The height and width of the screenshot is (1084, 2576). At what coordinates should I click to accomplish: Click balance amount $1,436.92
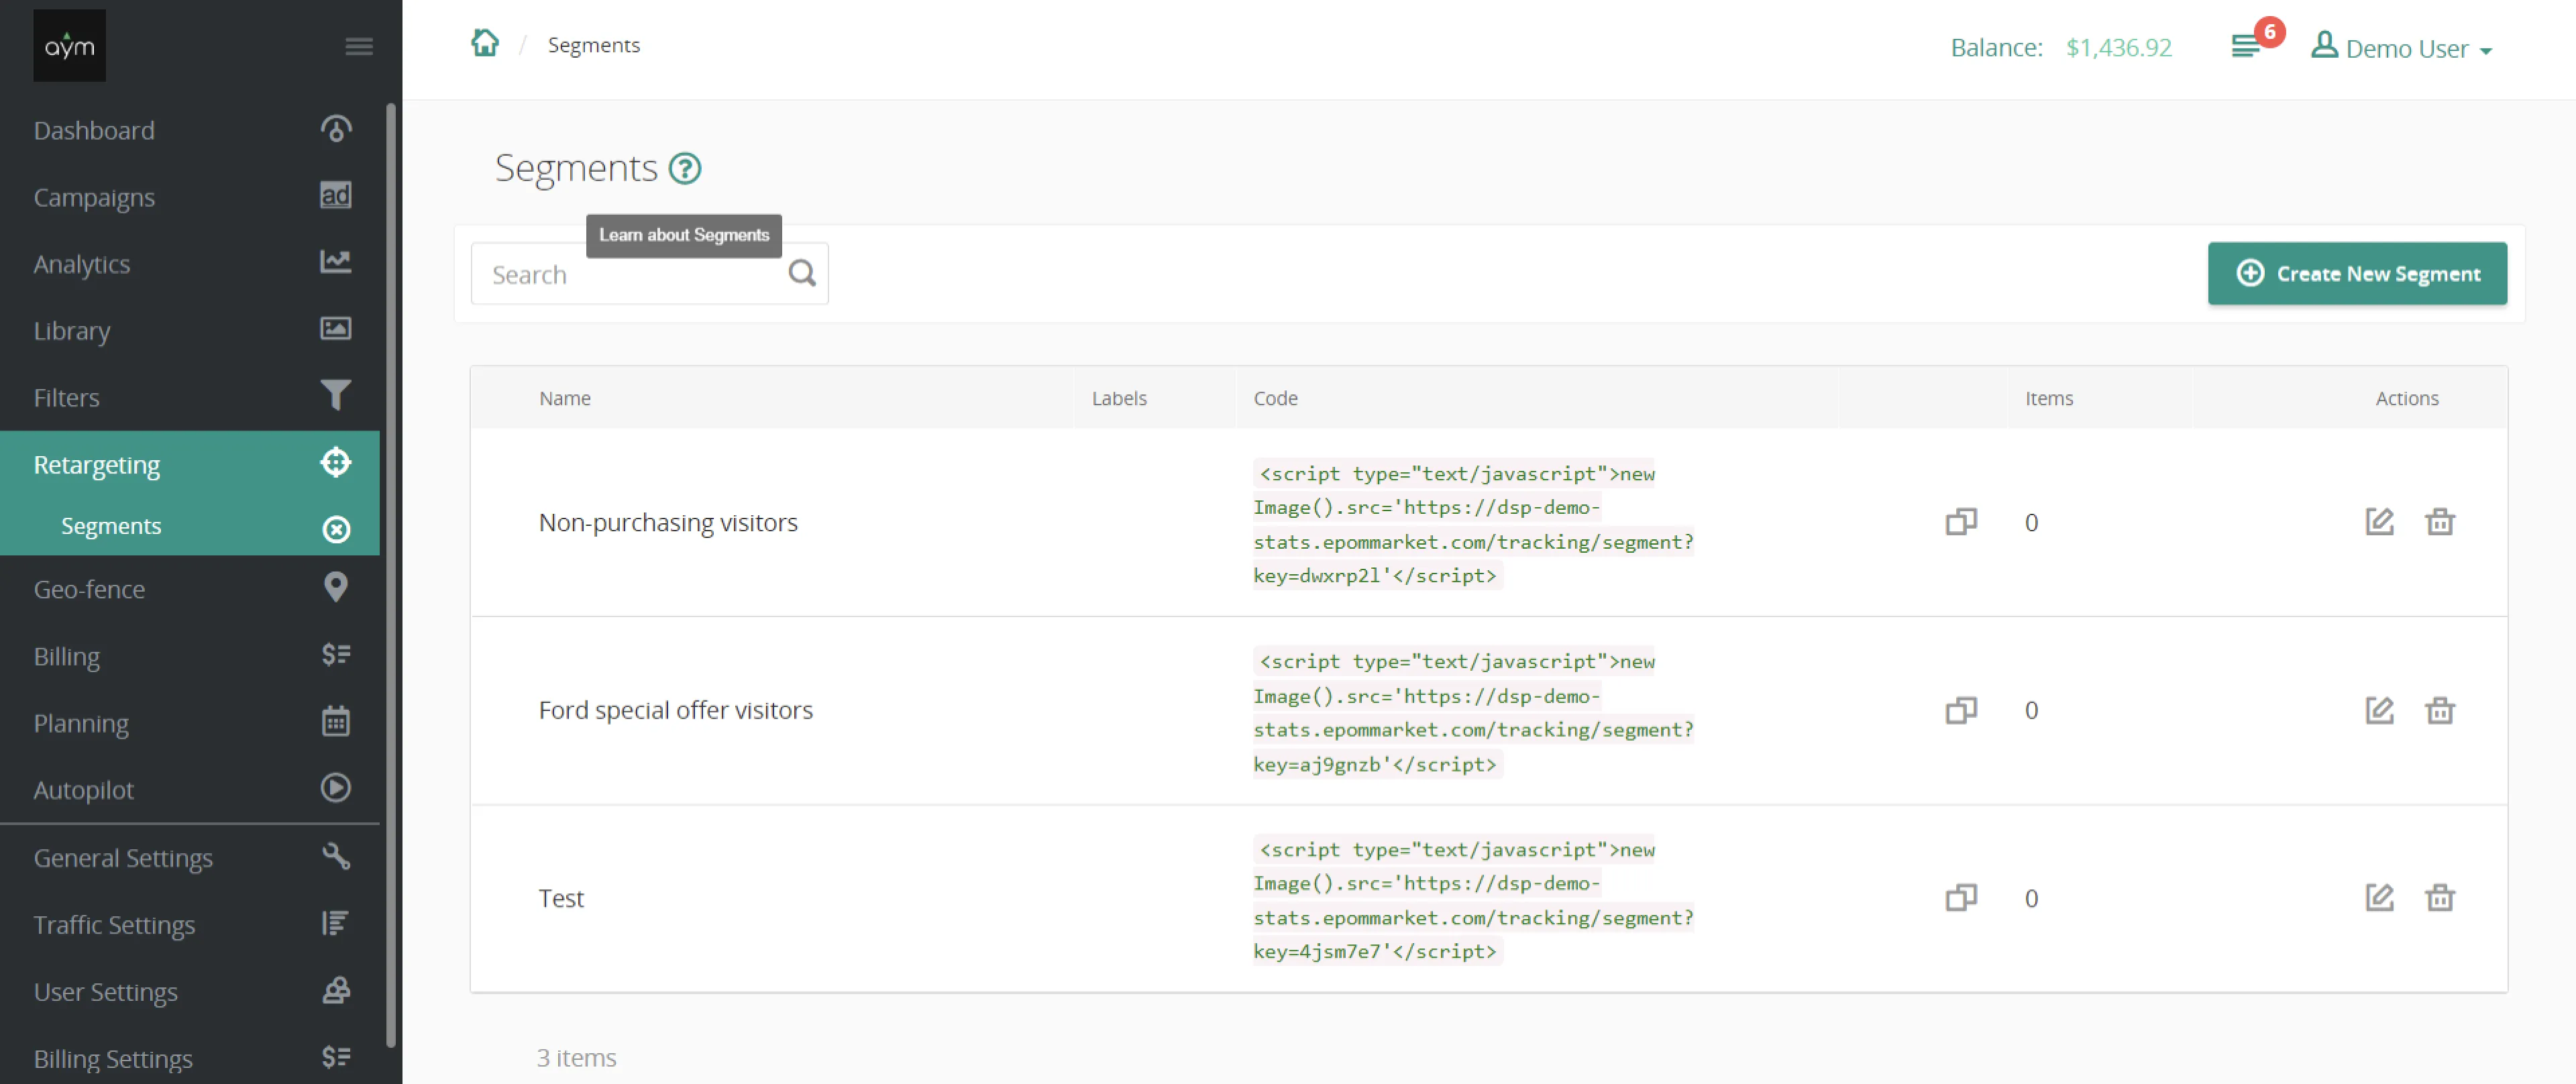(x=2119, y=47)
